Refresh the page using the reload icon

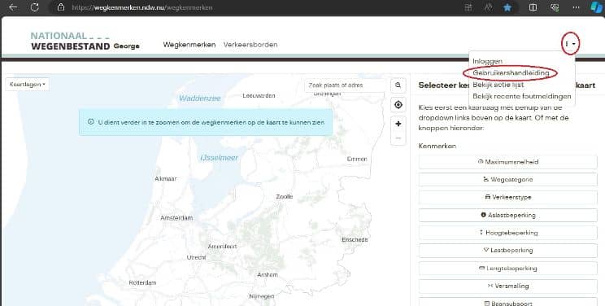point(35,7)
